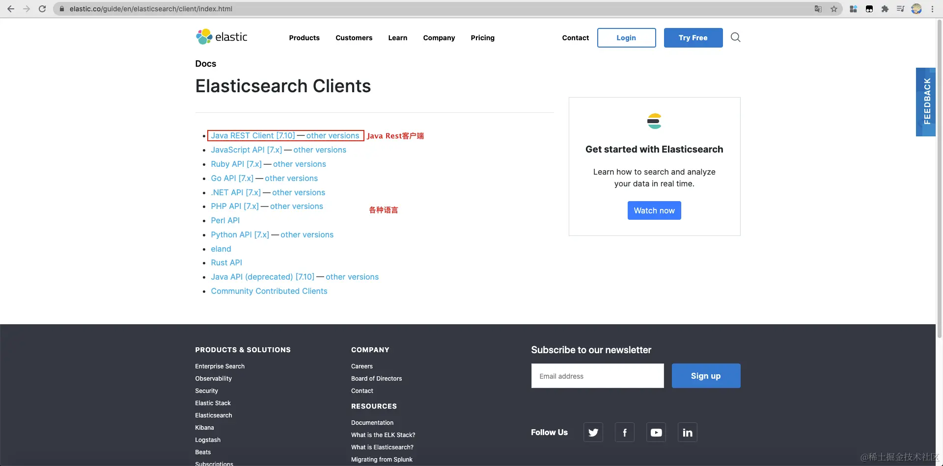943x466 pixels.
Task: Open Ruby API [7.x] link
Action: (236, 164)
